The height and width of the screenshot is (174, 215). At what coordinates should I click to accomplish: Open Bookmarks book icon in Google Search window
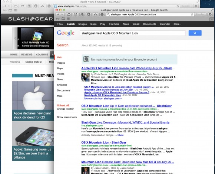tap(63, 19)
